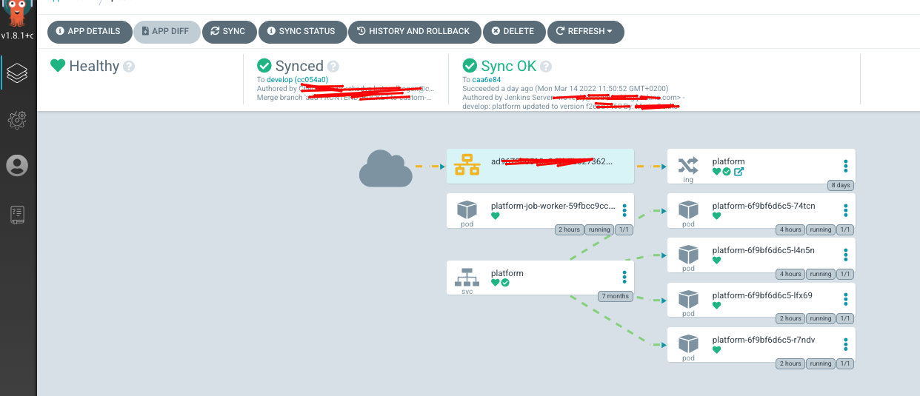The width and height of the screenshot is (920, 396).
Task: Open menu for pod platform-6f9bf6d6c5-r7ndv
Action: click(845, 343)
